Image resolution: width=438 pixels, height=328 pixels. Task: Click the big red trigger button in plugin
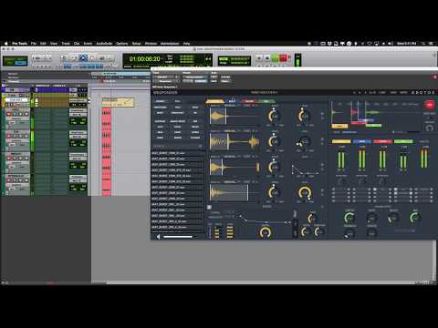430,105
